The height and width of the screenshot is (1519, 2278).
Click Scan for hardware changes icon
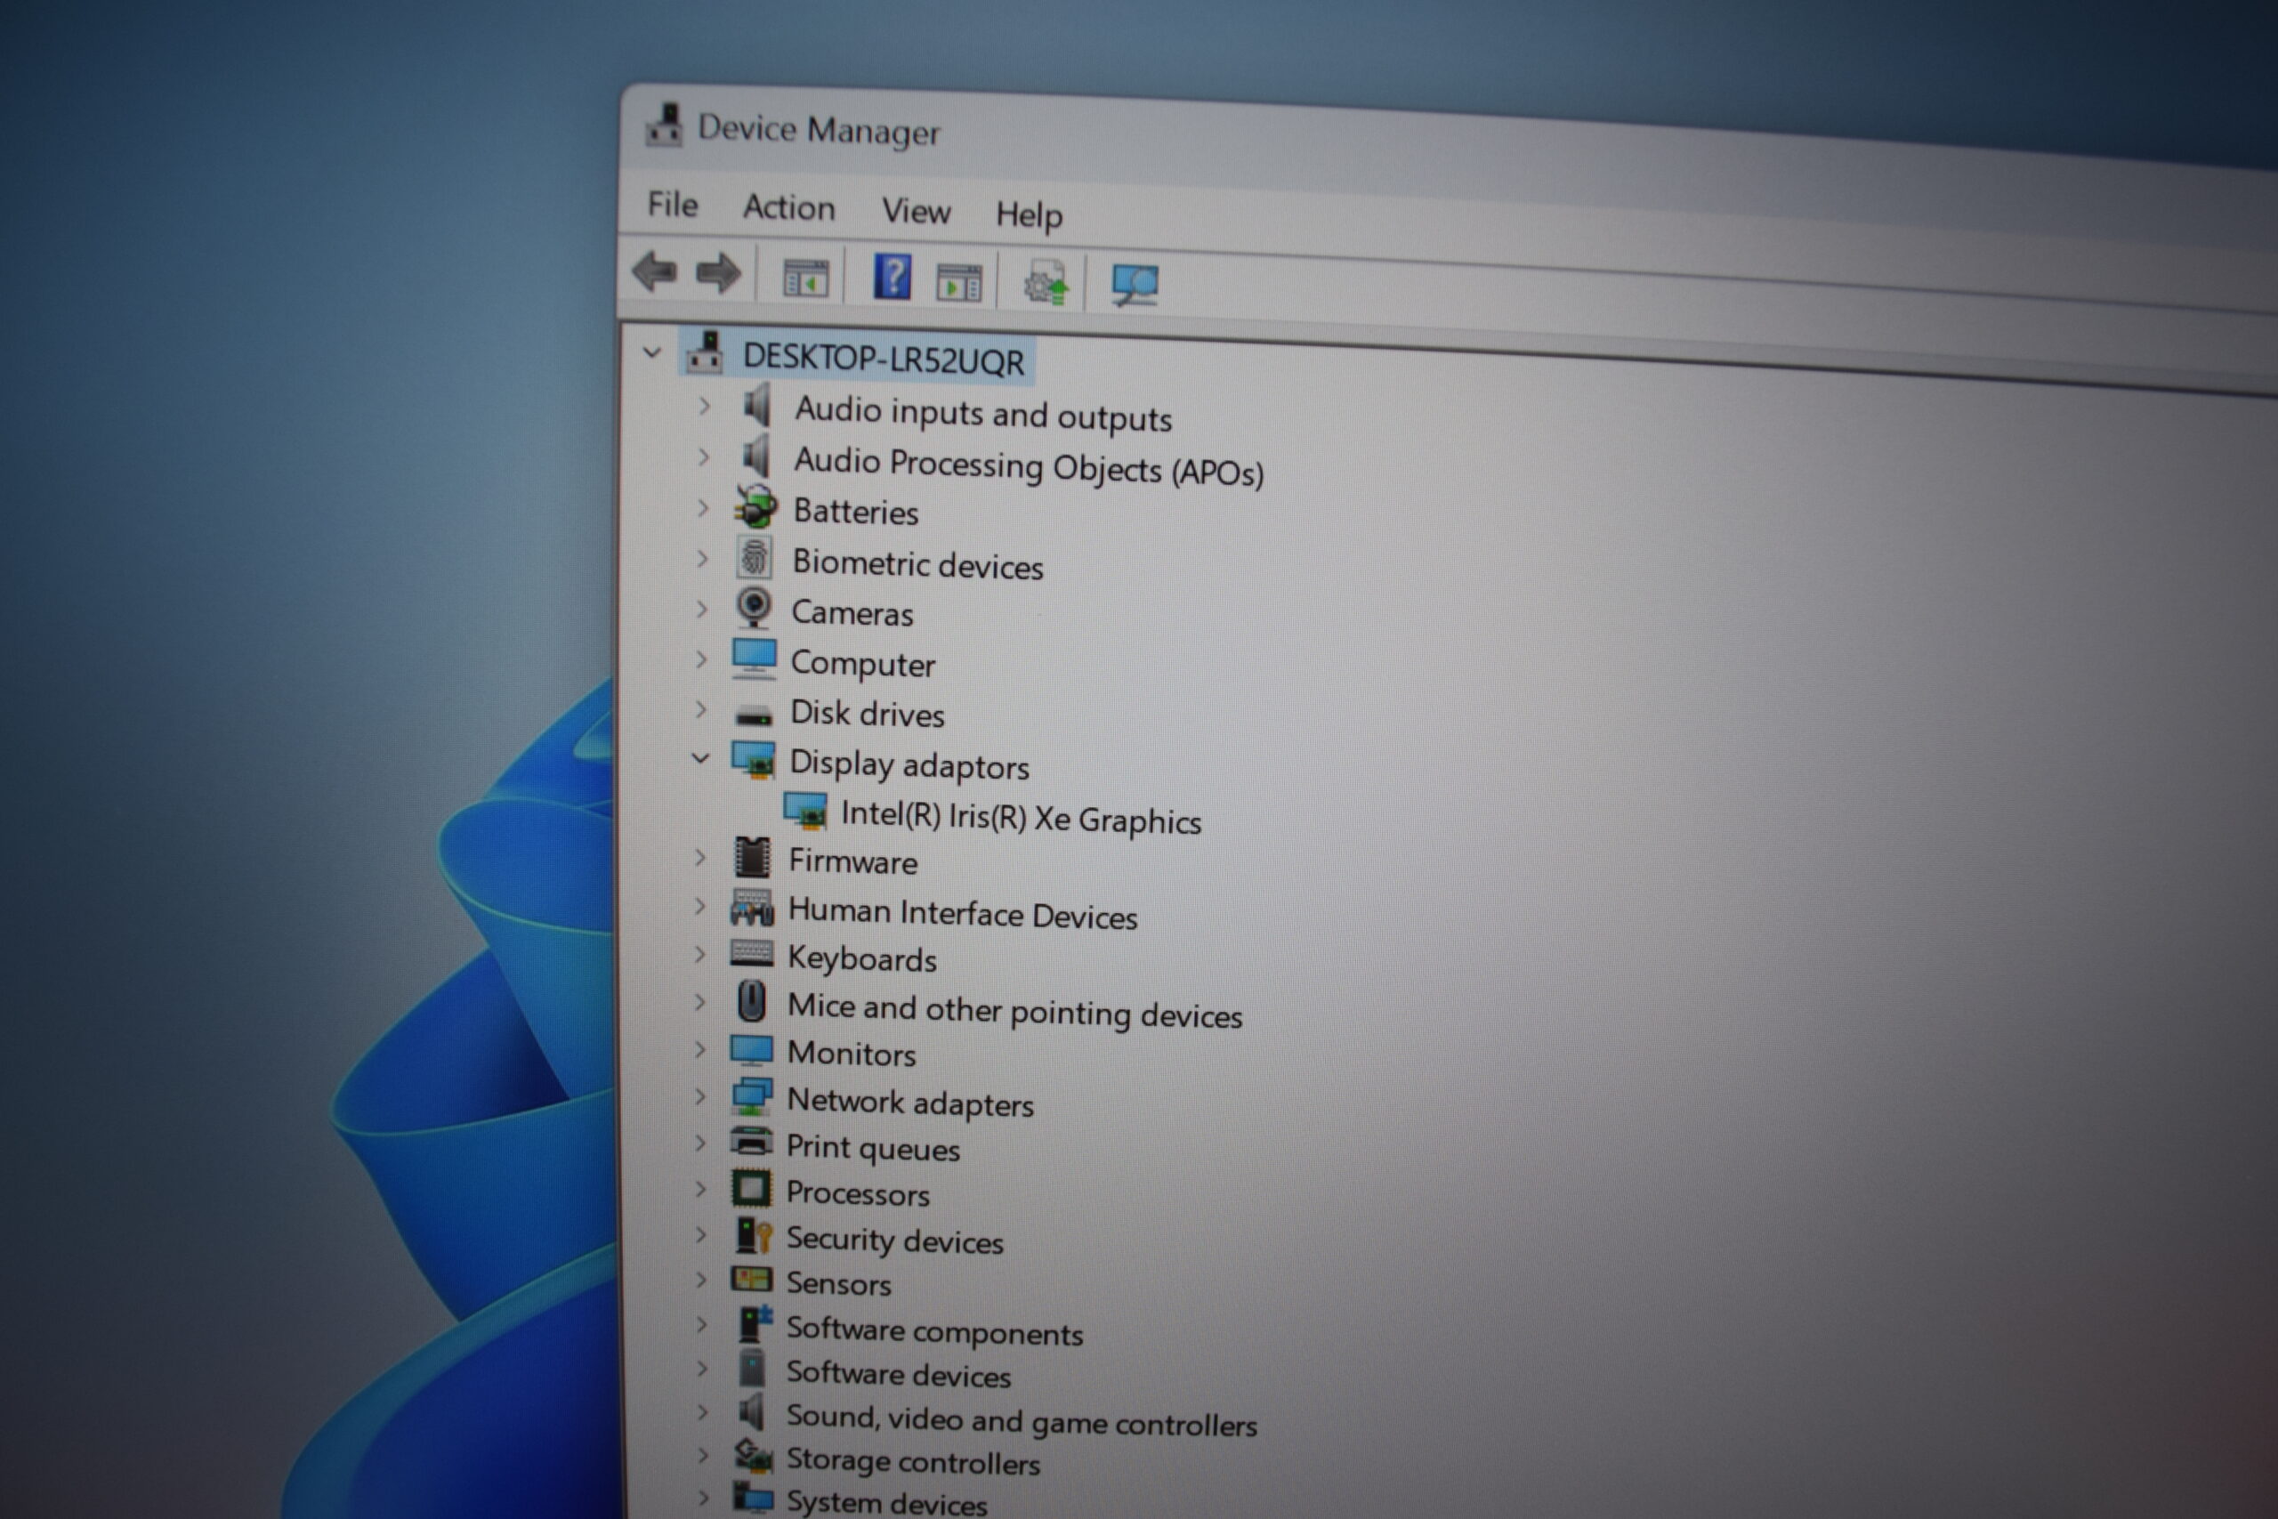point(1135,286)
